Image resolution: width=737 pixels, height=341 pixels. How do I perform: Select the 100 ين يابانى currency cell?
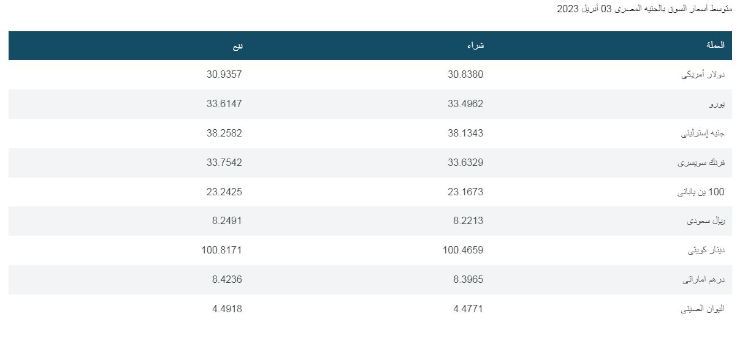700,192
